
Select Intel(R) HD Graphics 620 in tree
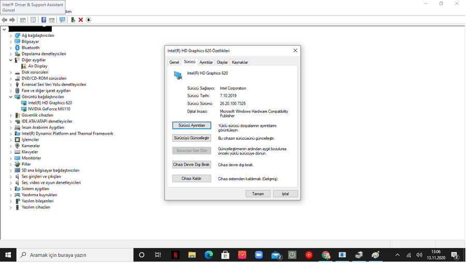click(50, 103)
